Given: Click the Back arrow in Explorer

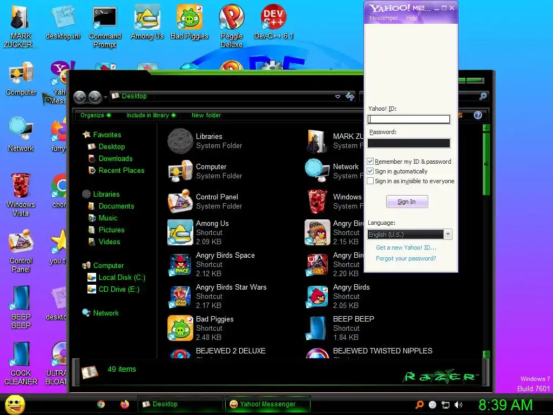Looking at the screenshot, I should (x=80, y=97).
